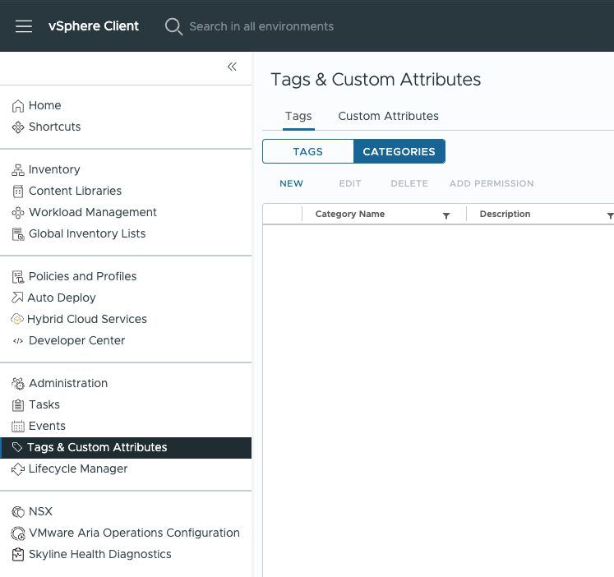This screenshot has width=614, height=577.
Task: Click the Skyline Health Diagnostics icon
Action: (x=18, y=555)
